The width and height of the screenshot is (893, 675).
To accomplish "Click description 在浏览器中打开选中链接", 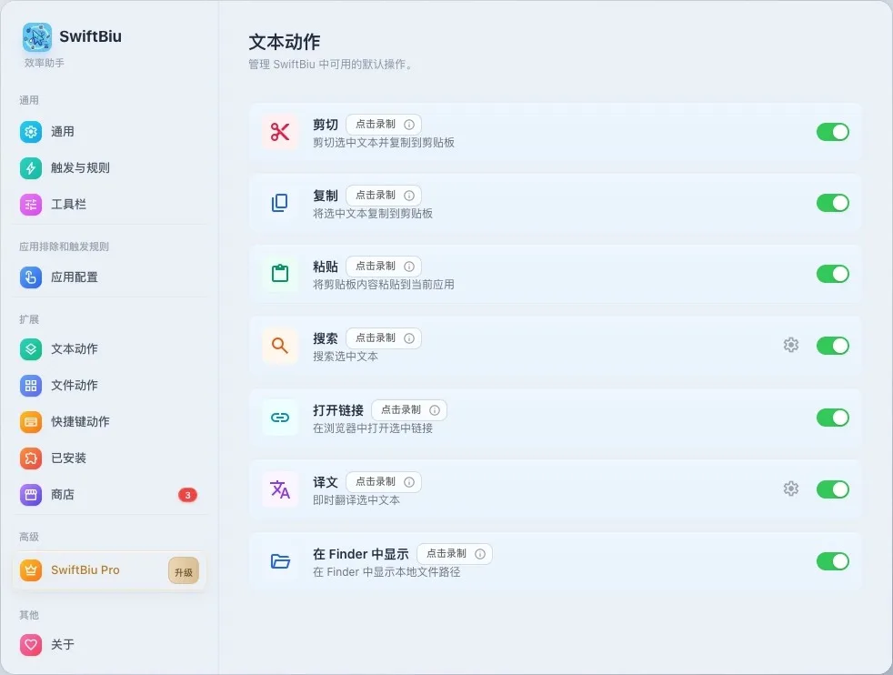I will tap(373, 428).
